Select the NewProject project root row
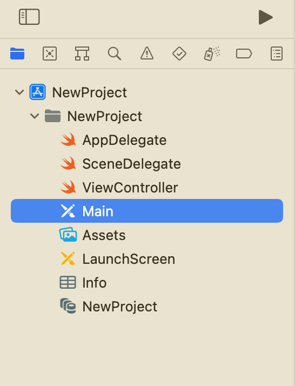Screen dimensions: 295x386 click(x=147, y=92)
